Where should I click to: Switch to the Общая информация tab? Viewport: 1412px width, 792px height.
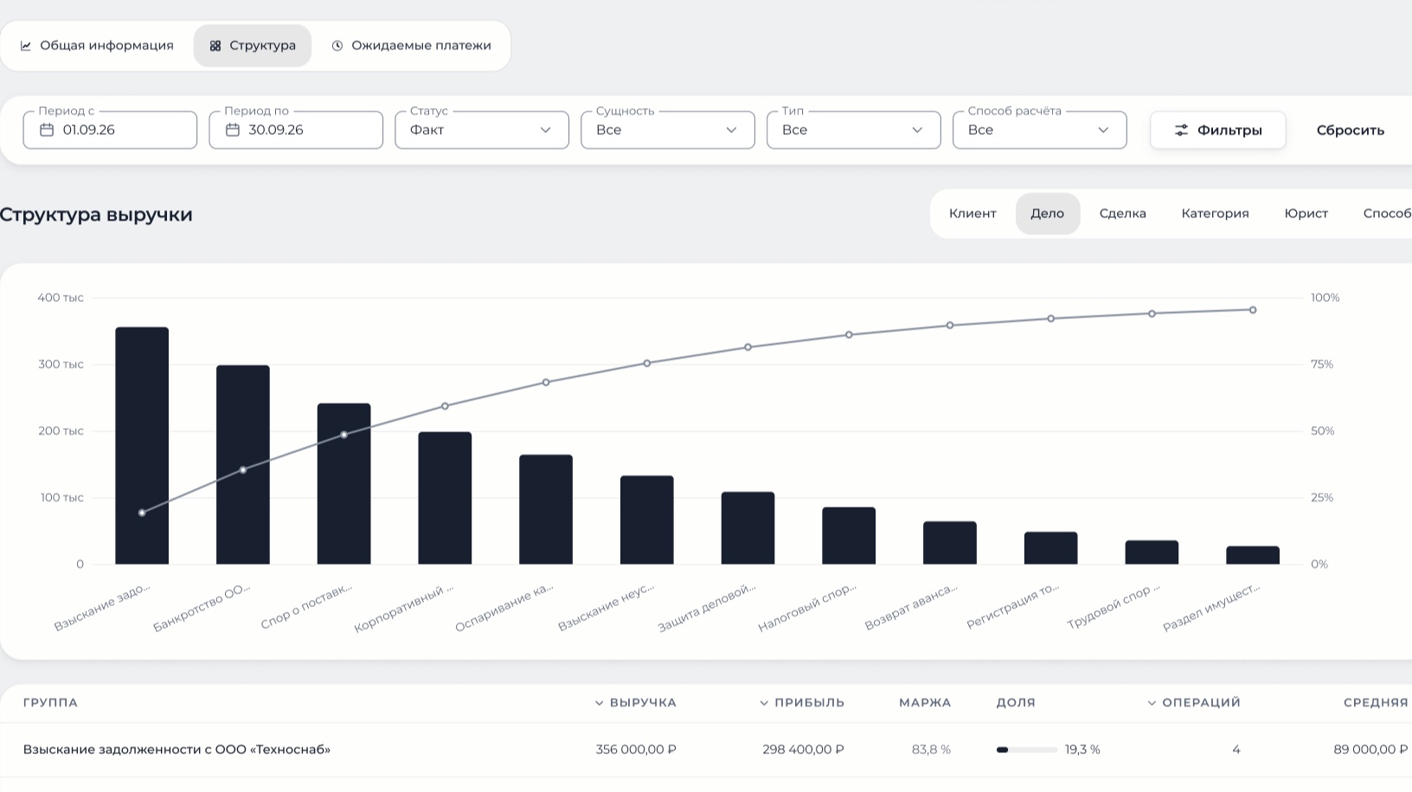point(97,46)
